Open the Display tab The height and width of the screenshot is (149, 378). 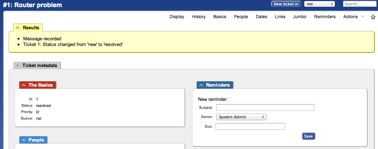pos(177,17)
